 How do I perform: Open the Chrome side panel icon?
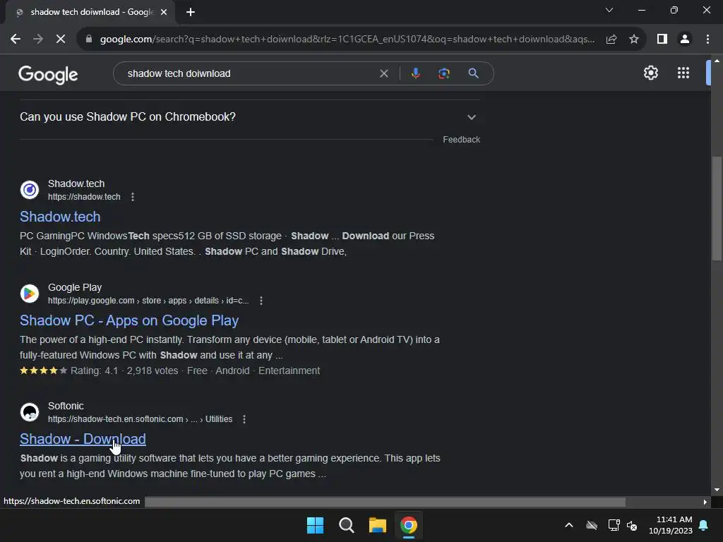coord(662,40)
